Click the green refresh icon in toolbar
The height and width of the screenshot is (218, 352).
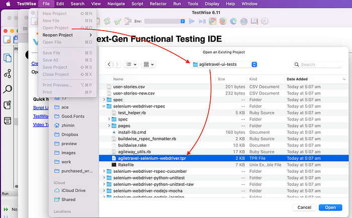click(x=107, y=21)
